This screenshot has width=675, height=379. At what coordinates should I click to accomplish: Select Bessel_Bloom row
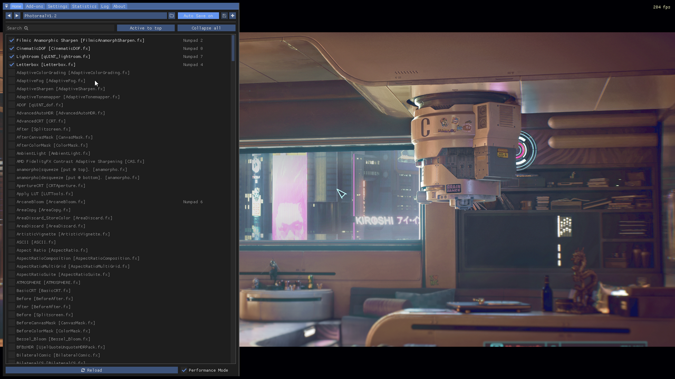tap(53, 339)
